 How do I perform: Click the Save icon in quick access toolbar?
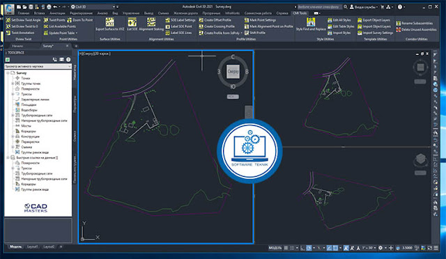coord(31,7)
